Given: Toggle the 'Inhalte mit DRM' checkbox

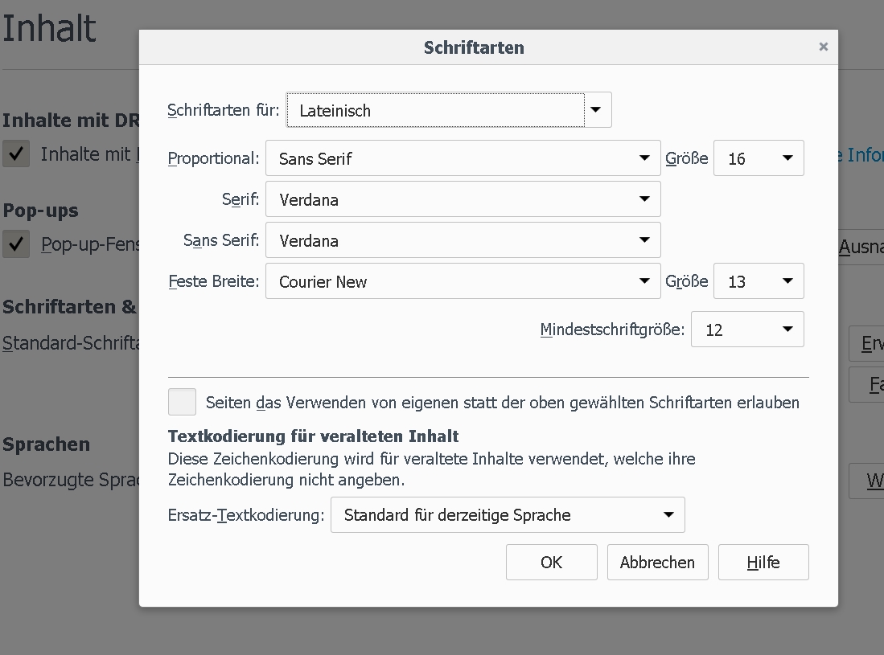Looking at the screenshot, I should point(16,154).
